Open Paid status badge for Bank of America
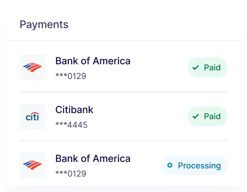Image resolution: width=247 pixels, height=192 pixels. click(x=207, y=68)
